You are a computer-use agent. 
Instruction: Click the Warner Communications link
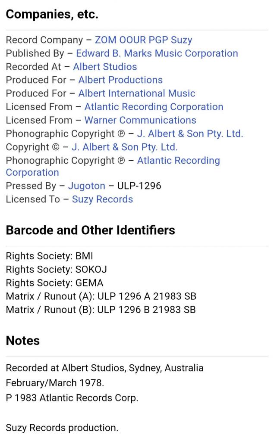click(140, 120)
